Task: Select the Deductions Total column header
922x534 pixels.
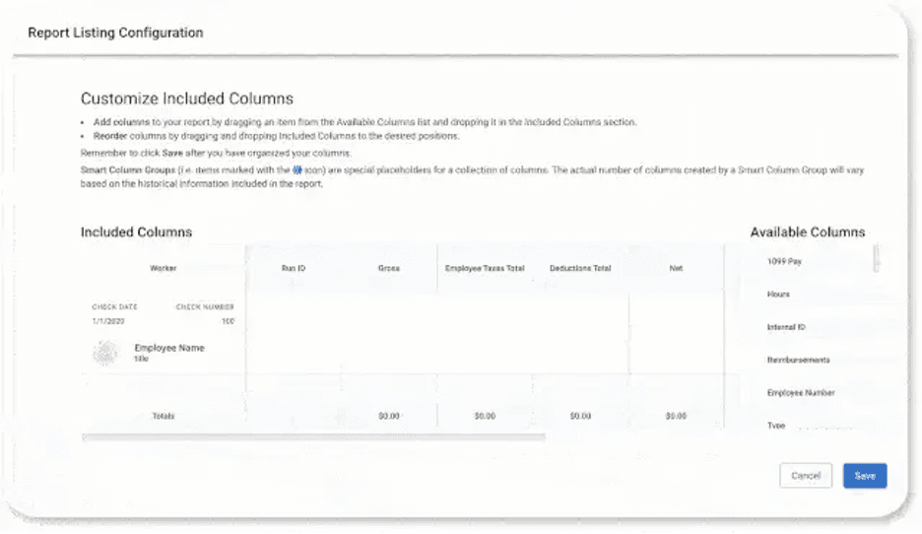Action: [x=580, y=268]
